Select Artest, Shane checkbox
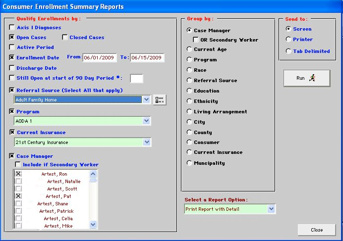This screenshot has height=241, width=343. (x=18, y=203)
